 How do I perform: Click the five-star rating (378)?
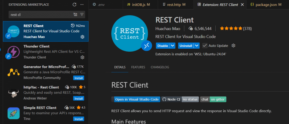pyautogui.click(x=236, y=29)
